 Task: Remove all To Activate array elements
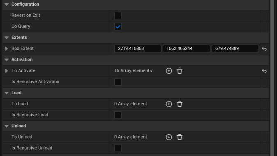(x=180, y=71)
